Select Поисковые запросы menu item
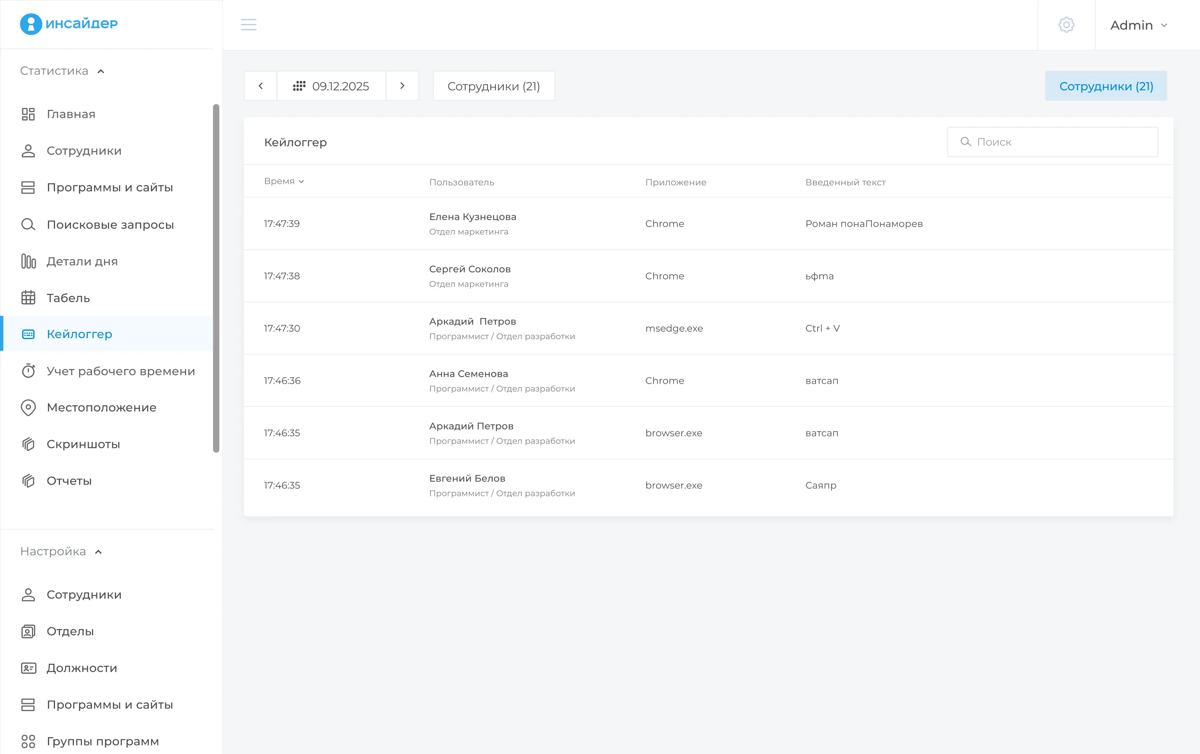This screenshot has height=754, width=1200. (110, 225)
